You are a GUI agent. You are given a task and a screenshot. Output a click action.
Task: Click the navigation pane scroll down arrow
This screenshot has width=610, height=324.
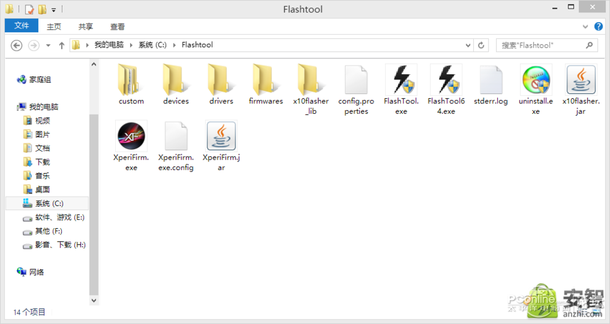[x=94, y=301]
